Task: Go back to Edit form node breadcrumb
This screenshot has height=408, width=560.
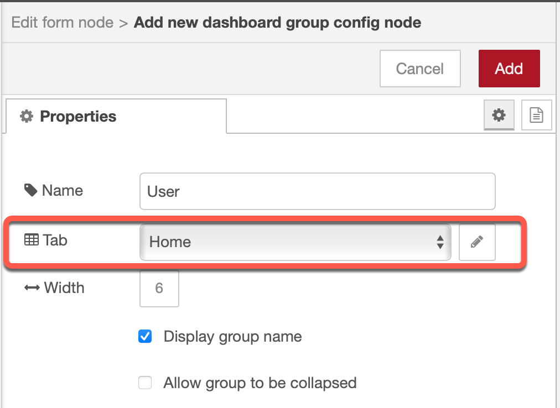Action: pyautogui.click(x=63, y=23)
